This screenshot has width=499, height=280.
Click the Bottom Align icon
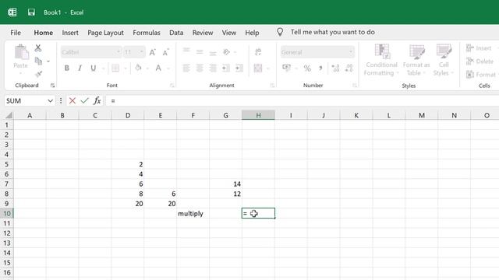click(213, 53)
